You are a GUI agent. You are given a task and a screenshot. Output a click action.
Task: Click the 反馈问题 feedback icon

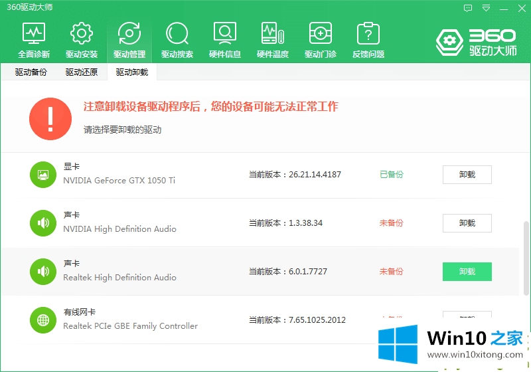click(368, 40)
